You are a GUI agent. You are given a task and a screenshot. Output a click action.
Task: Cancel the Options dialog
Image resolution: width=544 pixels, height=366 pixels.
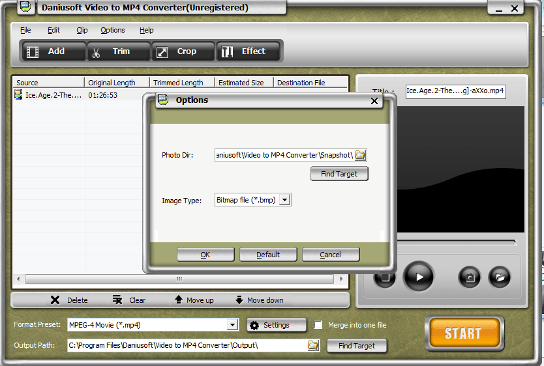(x=331, y=255)
